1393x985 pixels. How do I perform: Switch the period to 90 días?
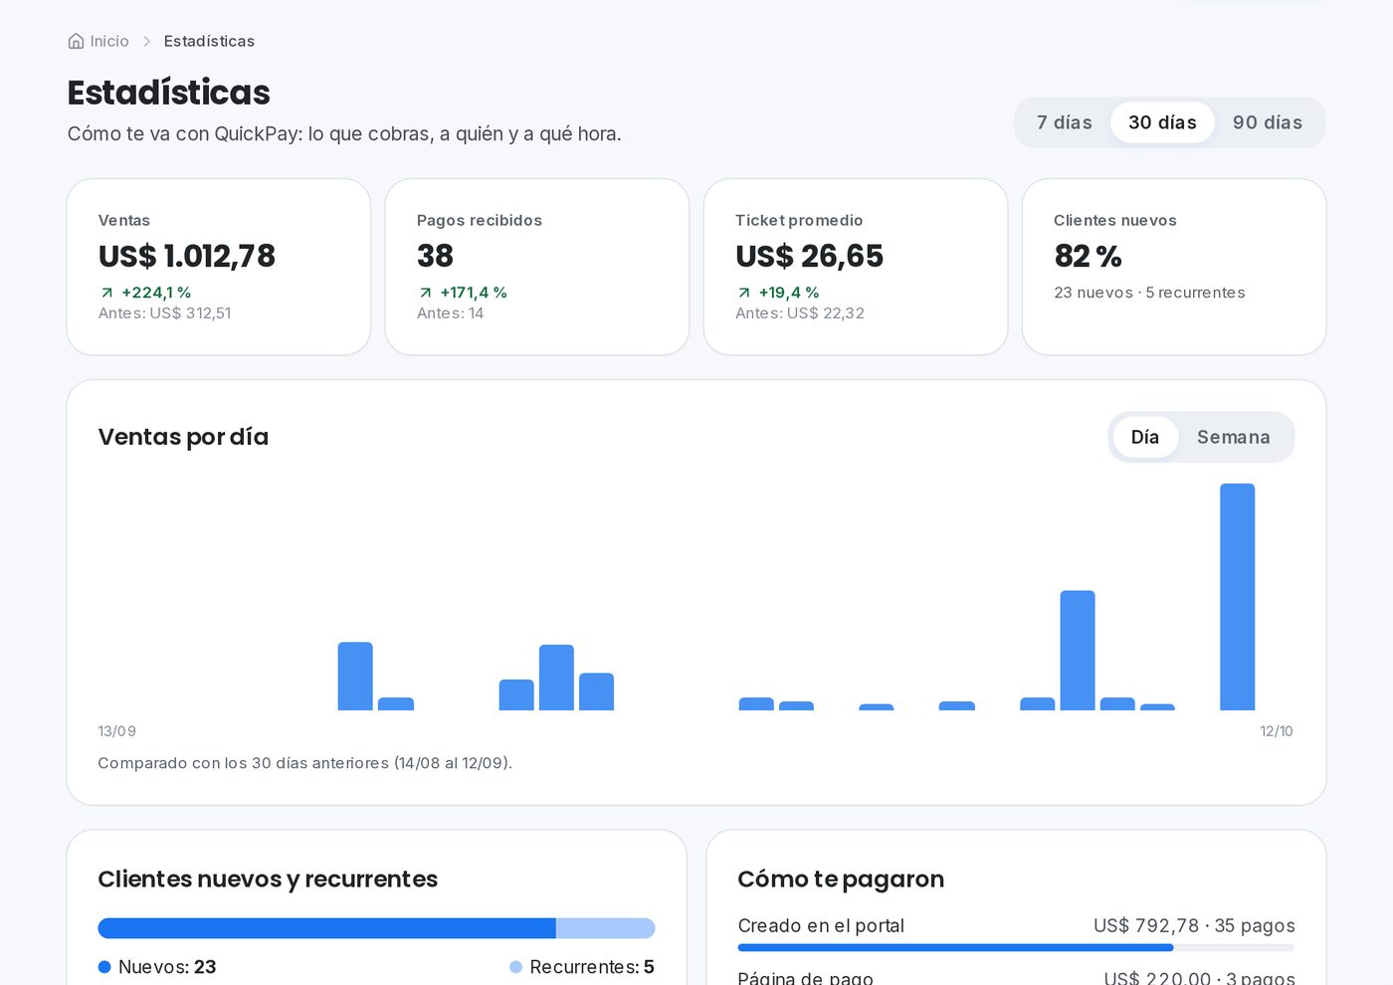coord(1267,122)
